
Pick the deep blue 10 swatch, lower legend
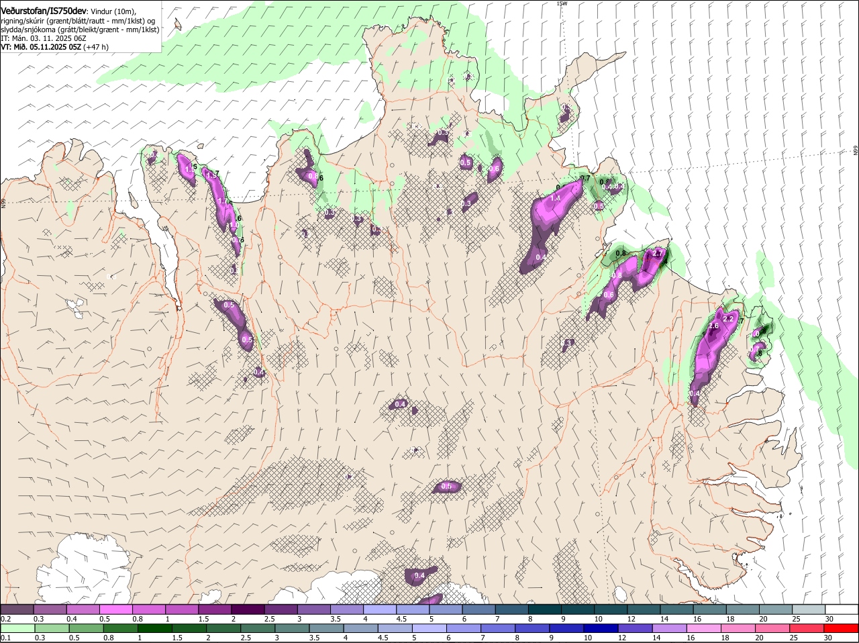click(x=600, y=628)
